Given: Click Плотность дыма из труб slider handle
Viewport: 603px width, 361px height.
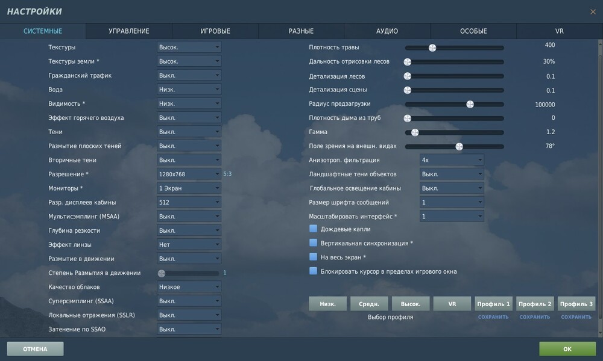Looking at the screenshot, I should pos(407,119).
